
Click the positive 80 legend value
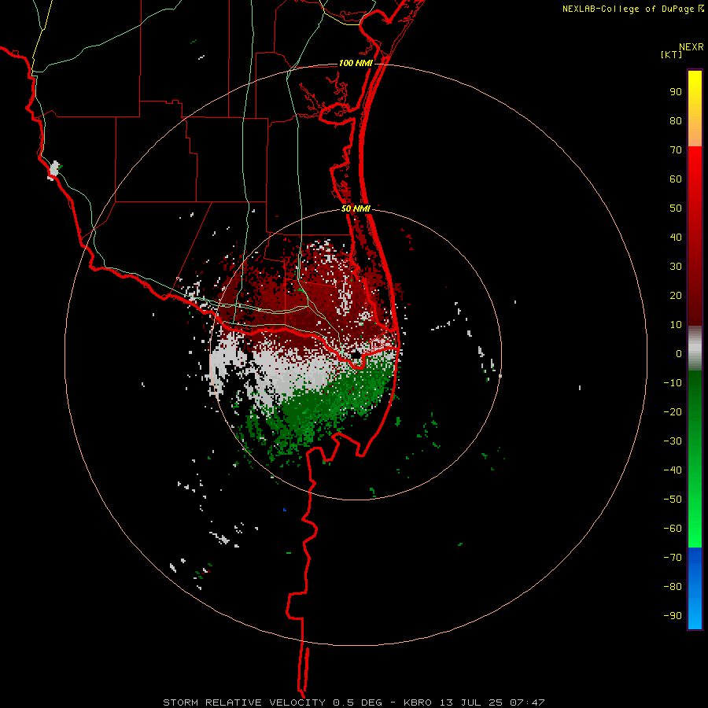(676, 120)
